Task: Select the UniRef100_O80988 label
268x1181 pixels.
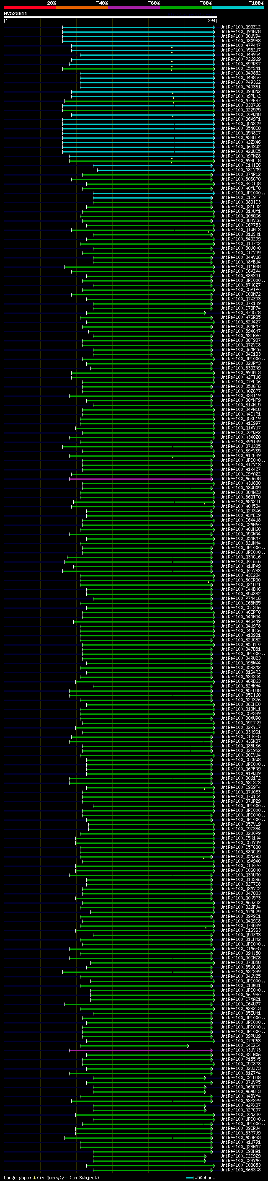Action: pos(240,41)
